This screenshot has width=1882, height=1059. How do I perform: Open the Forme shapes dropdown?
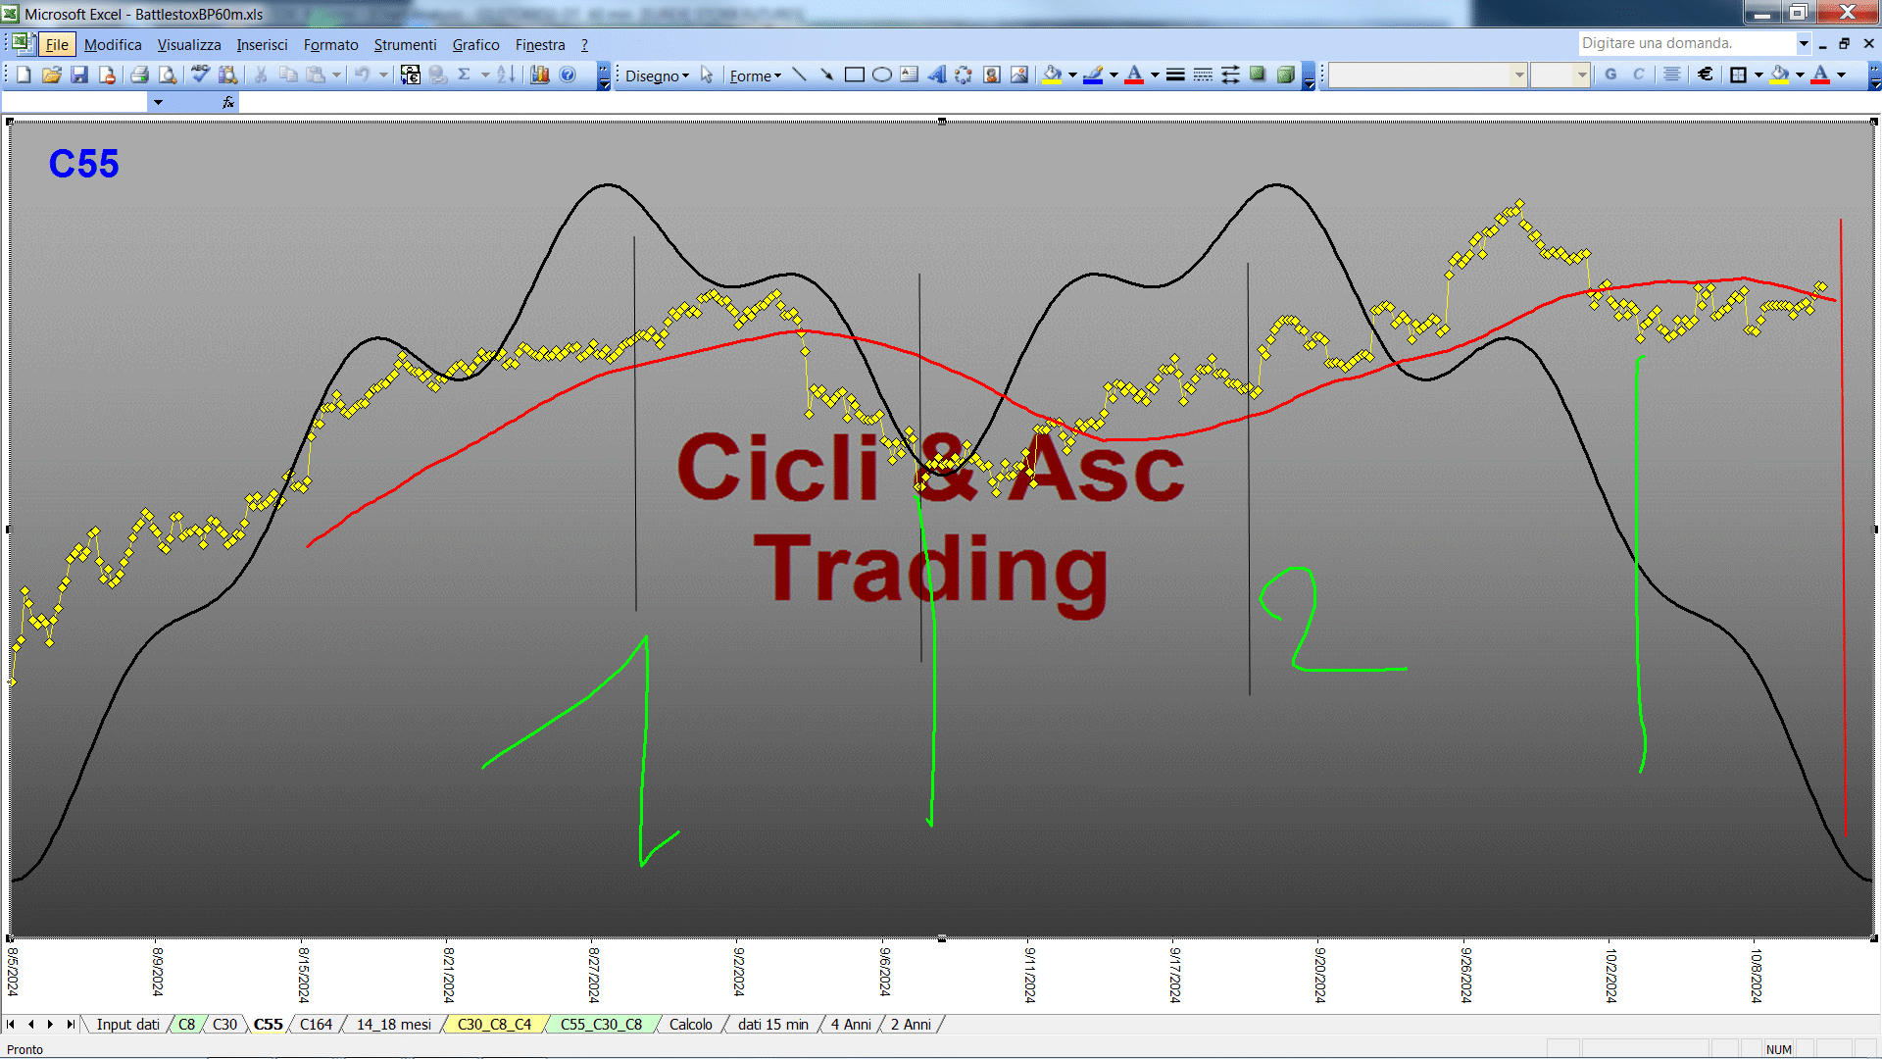(755, 76)
